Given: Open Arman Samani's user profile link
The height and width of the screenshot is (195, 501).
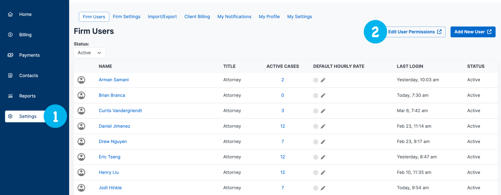Looking at the screenshot, I should tap(114, 80).
